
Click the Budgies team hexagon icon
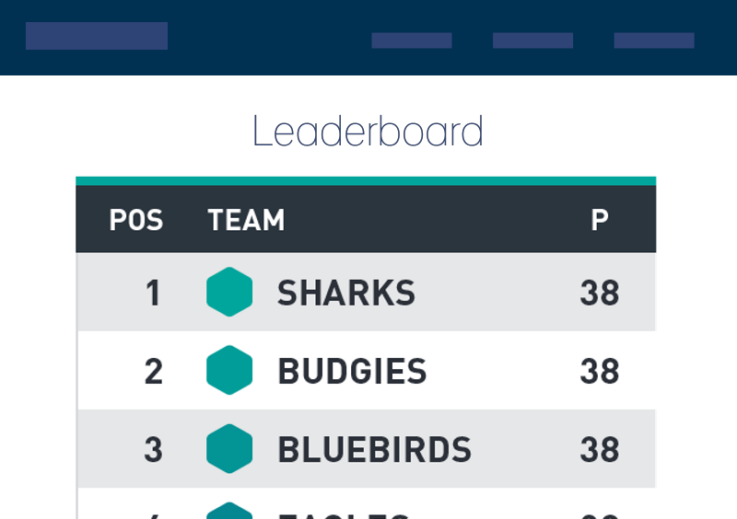tap(229, 370)
